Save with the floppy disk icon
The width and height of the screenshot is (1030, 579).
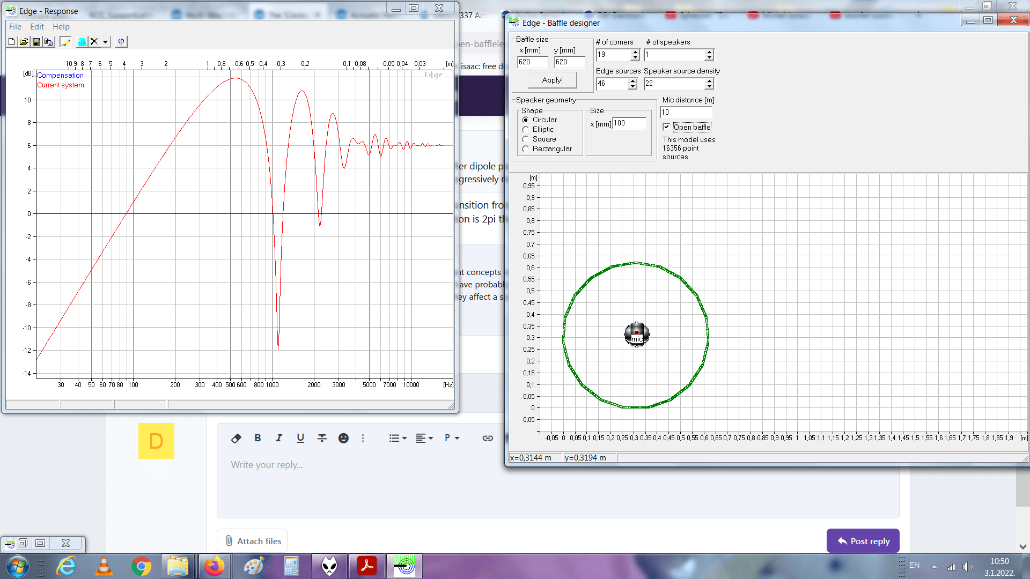click(x=36, y=42)
